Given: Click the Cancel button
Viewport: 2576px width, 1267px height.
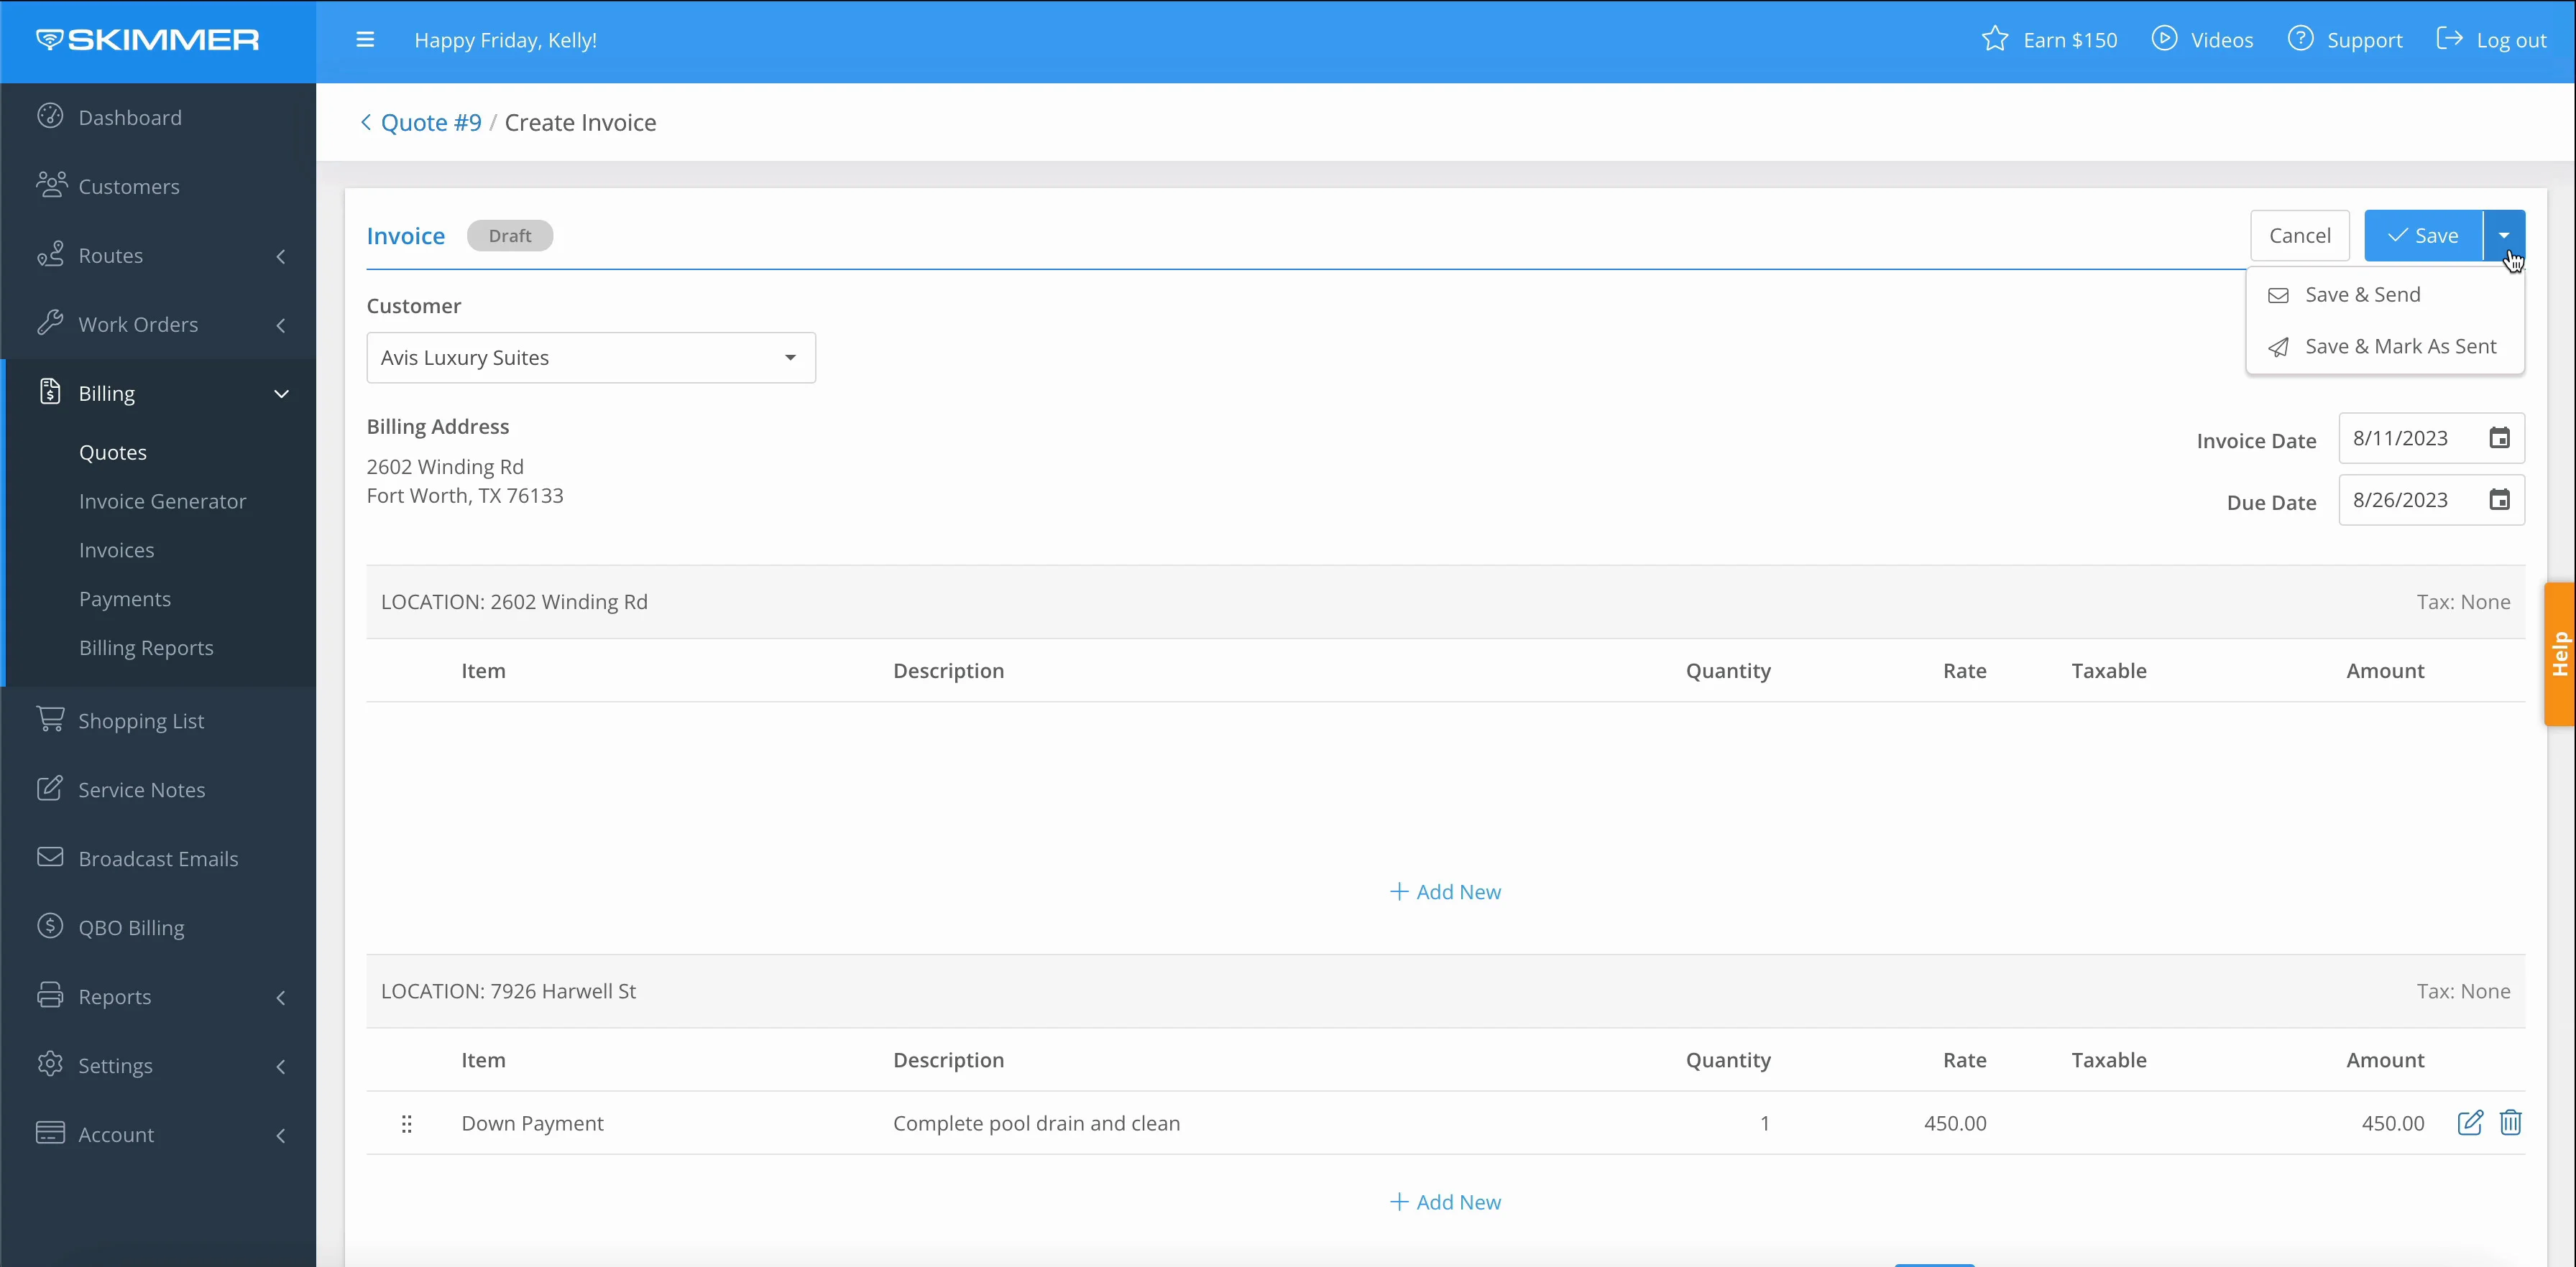Looking at the screenshot, I should tap(2299, 235).
